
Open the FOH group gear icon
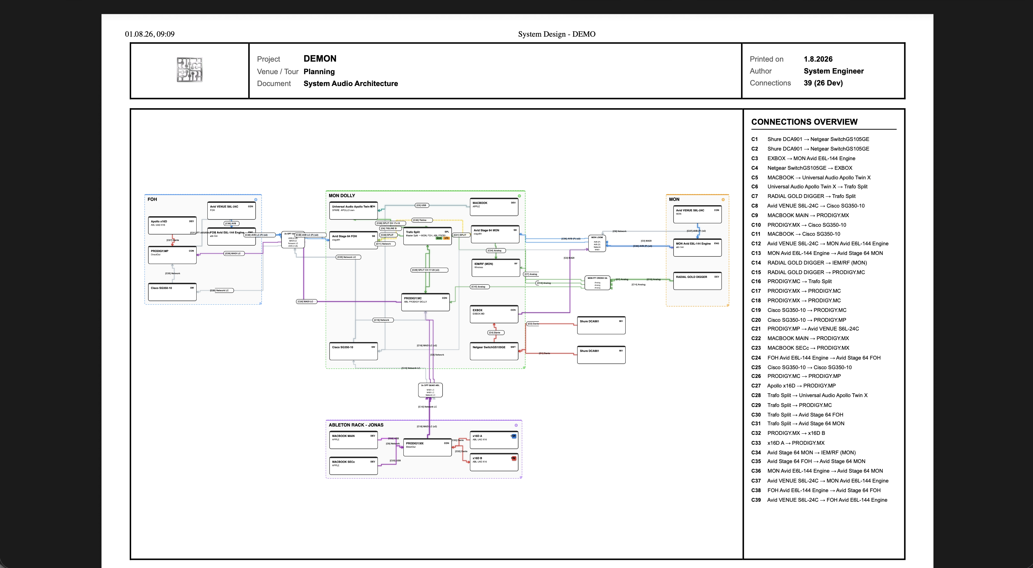(x=256, y=199)
